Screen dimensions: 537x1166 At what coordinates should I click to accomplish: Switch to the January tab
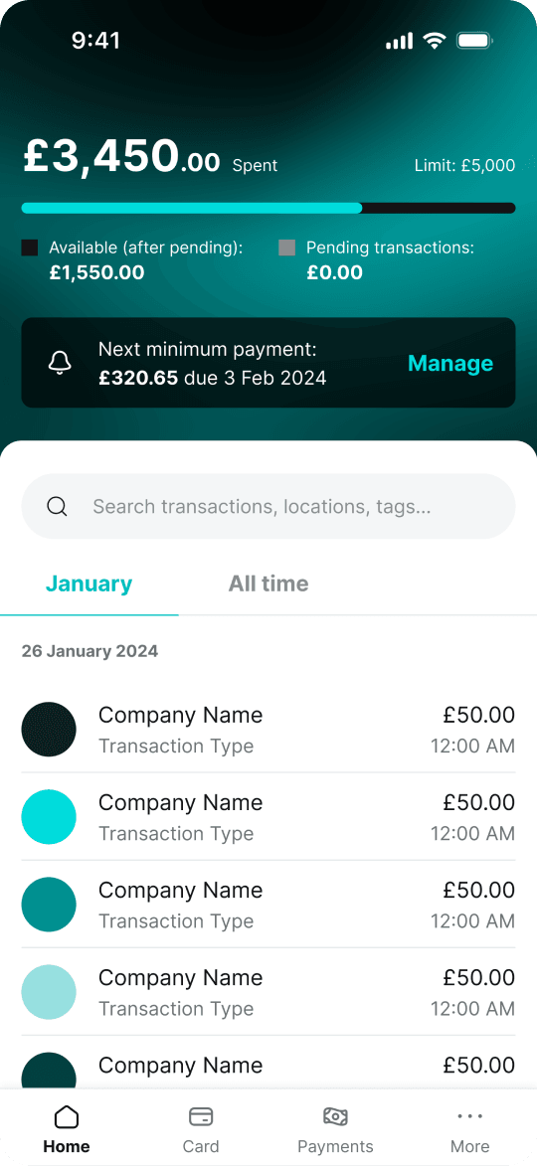point(89,583)
